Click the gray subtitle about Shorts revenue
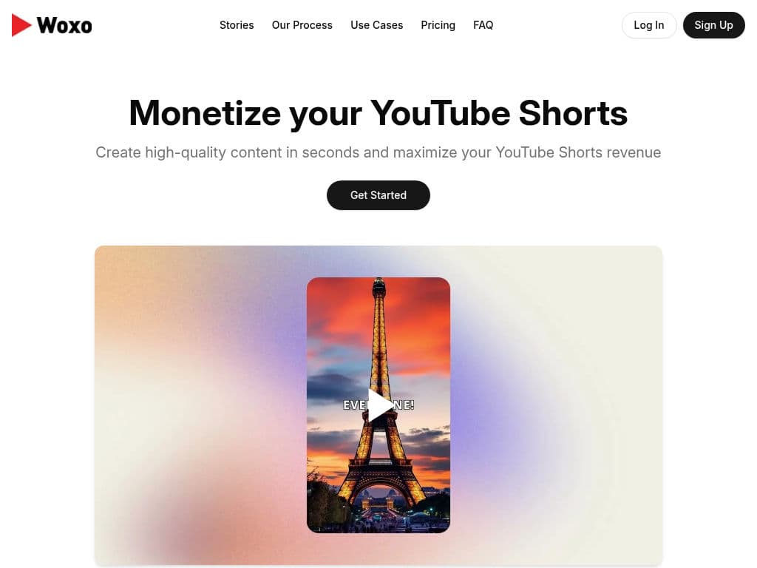This screenshot has height=568, width=757. (x=378, y=152)
